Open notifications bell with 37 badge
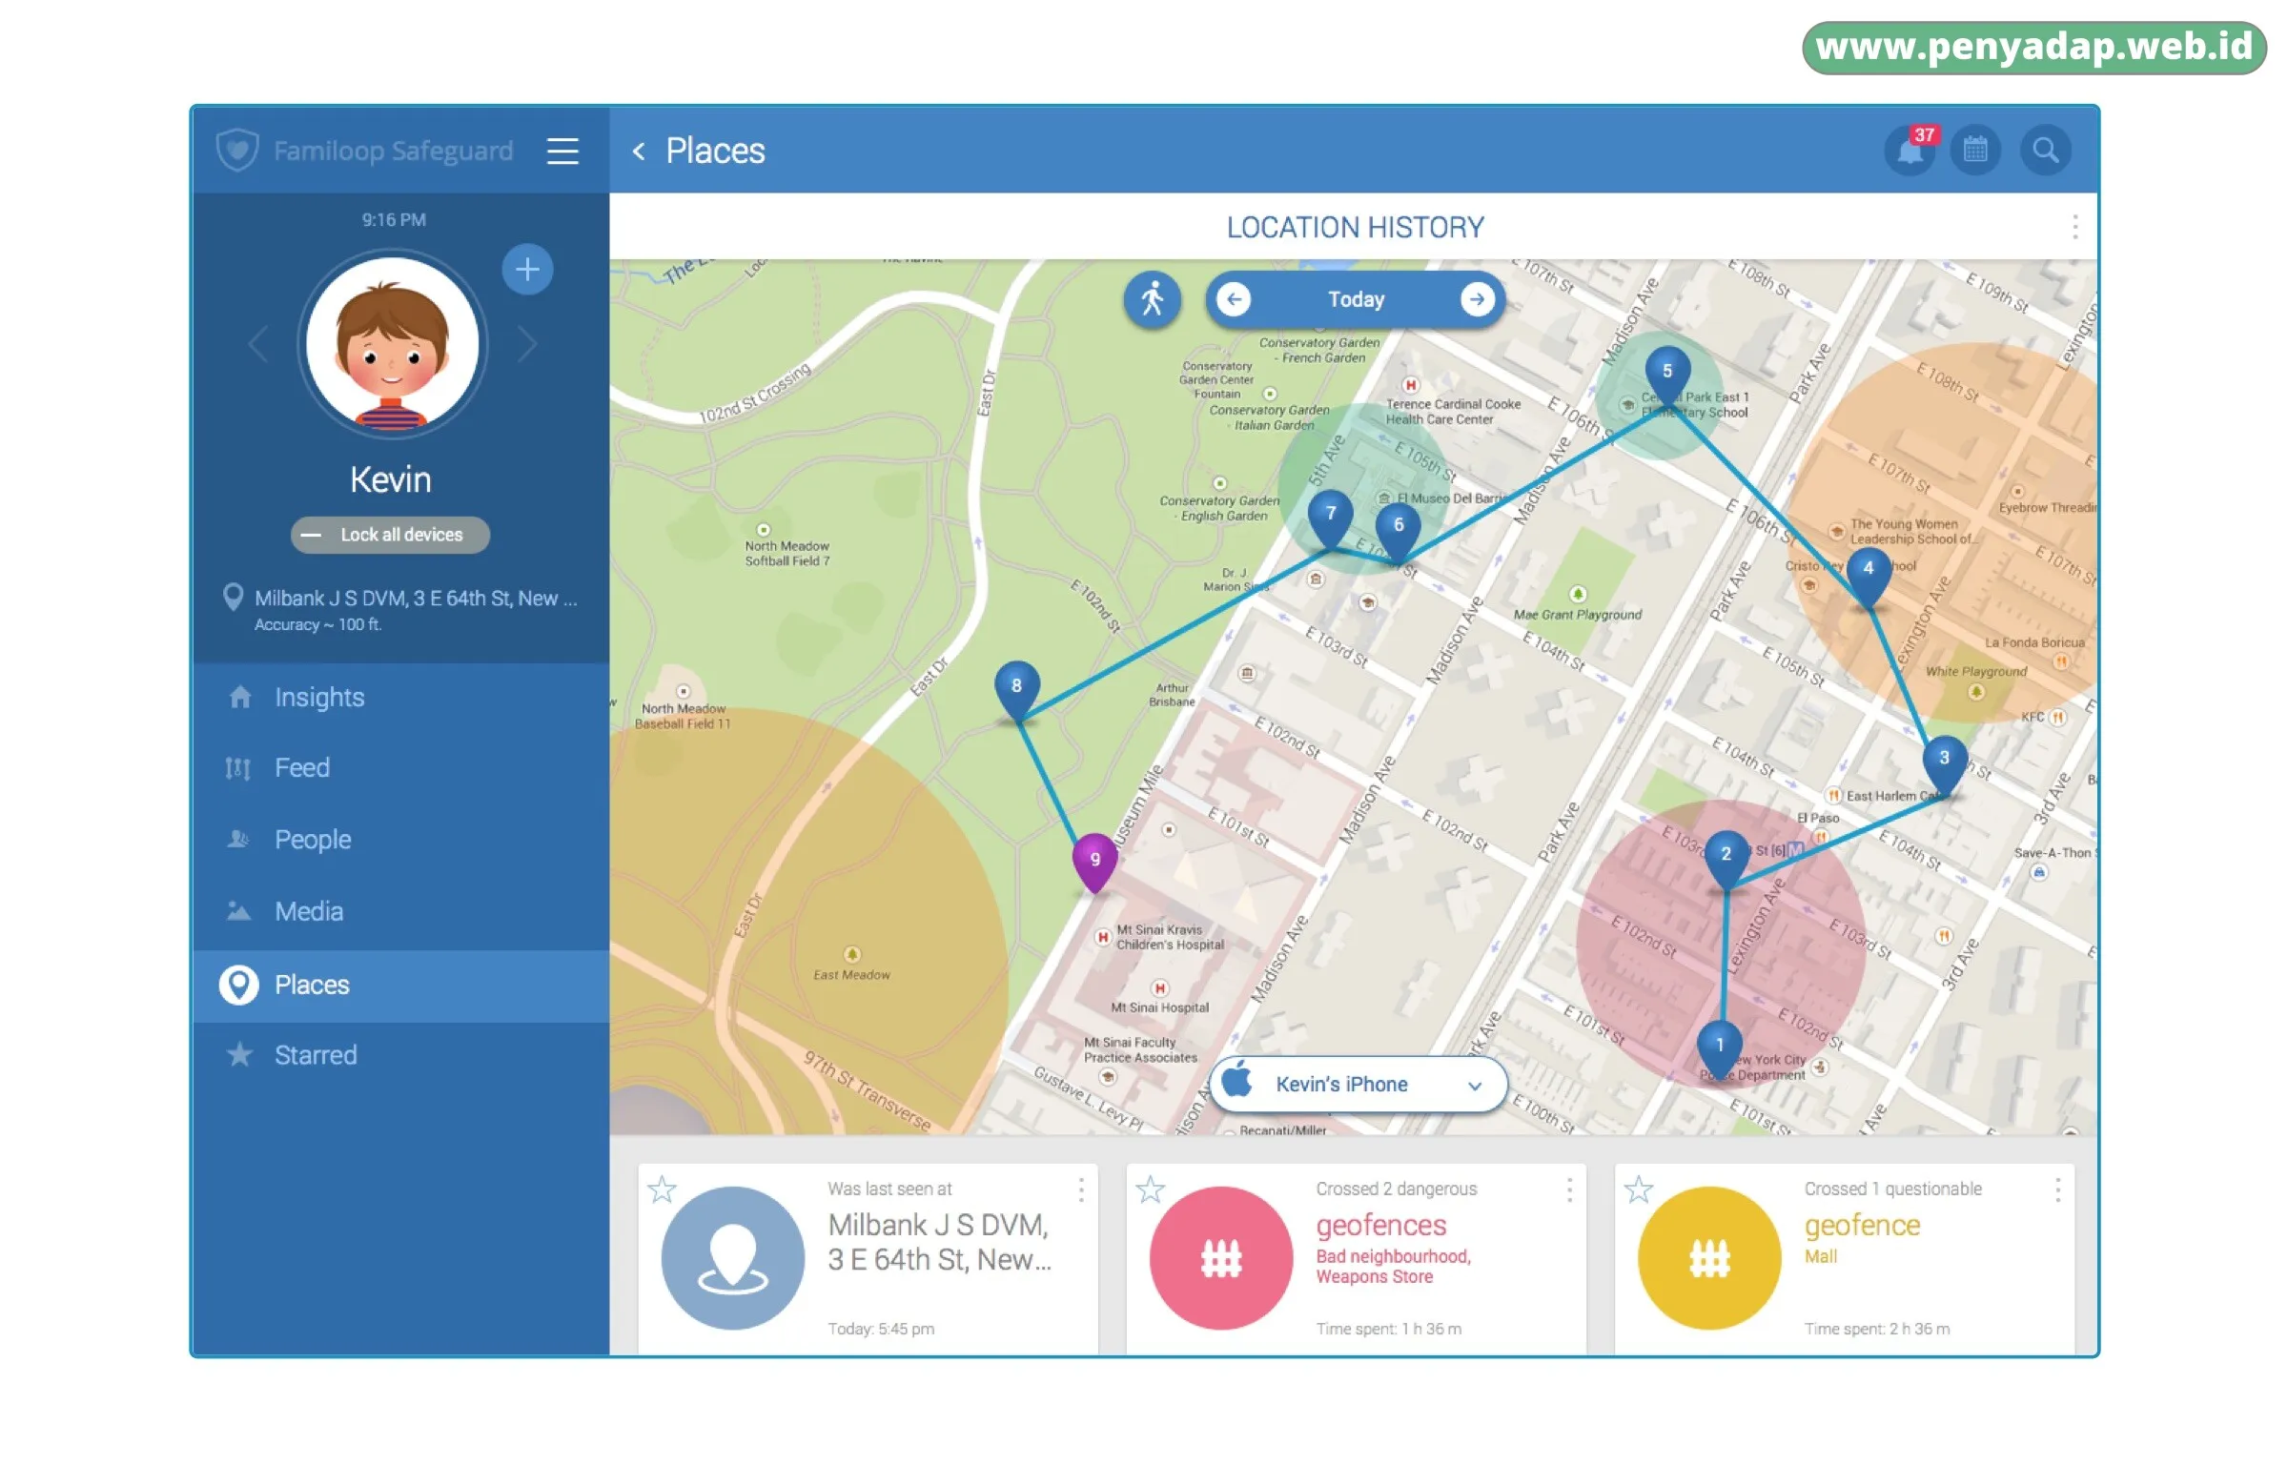Screen dimensions: 2288x1464 click(1910, 150)
